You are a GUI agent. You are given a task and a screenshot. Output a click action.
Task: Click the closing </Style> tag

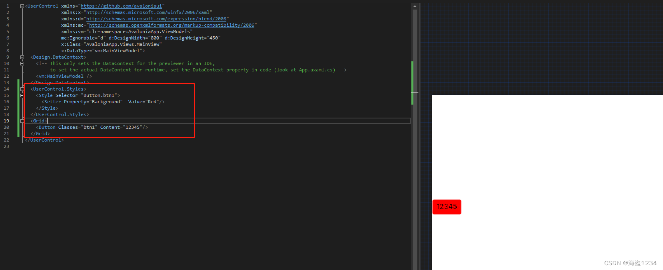click(x=47, y=108)
